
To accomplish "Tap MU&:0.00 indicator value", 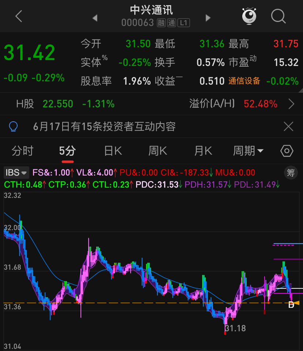I will [x=235, y=173].
